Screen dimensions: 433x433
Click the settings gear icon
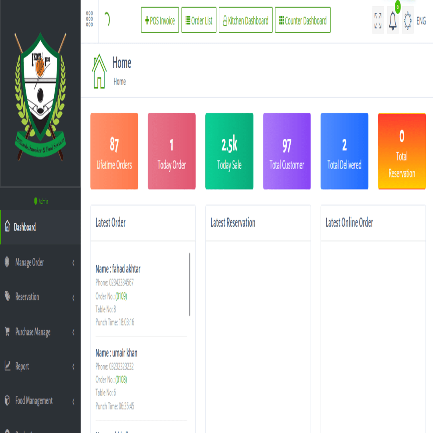click(x=408, y=21)
